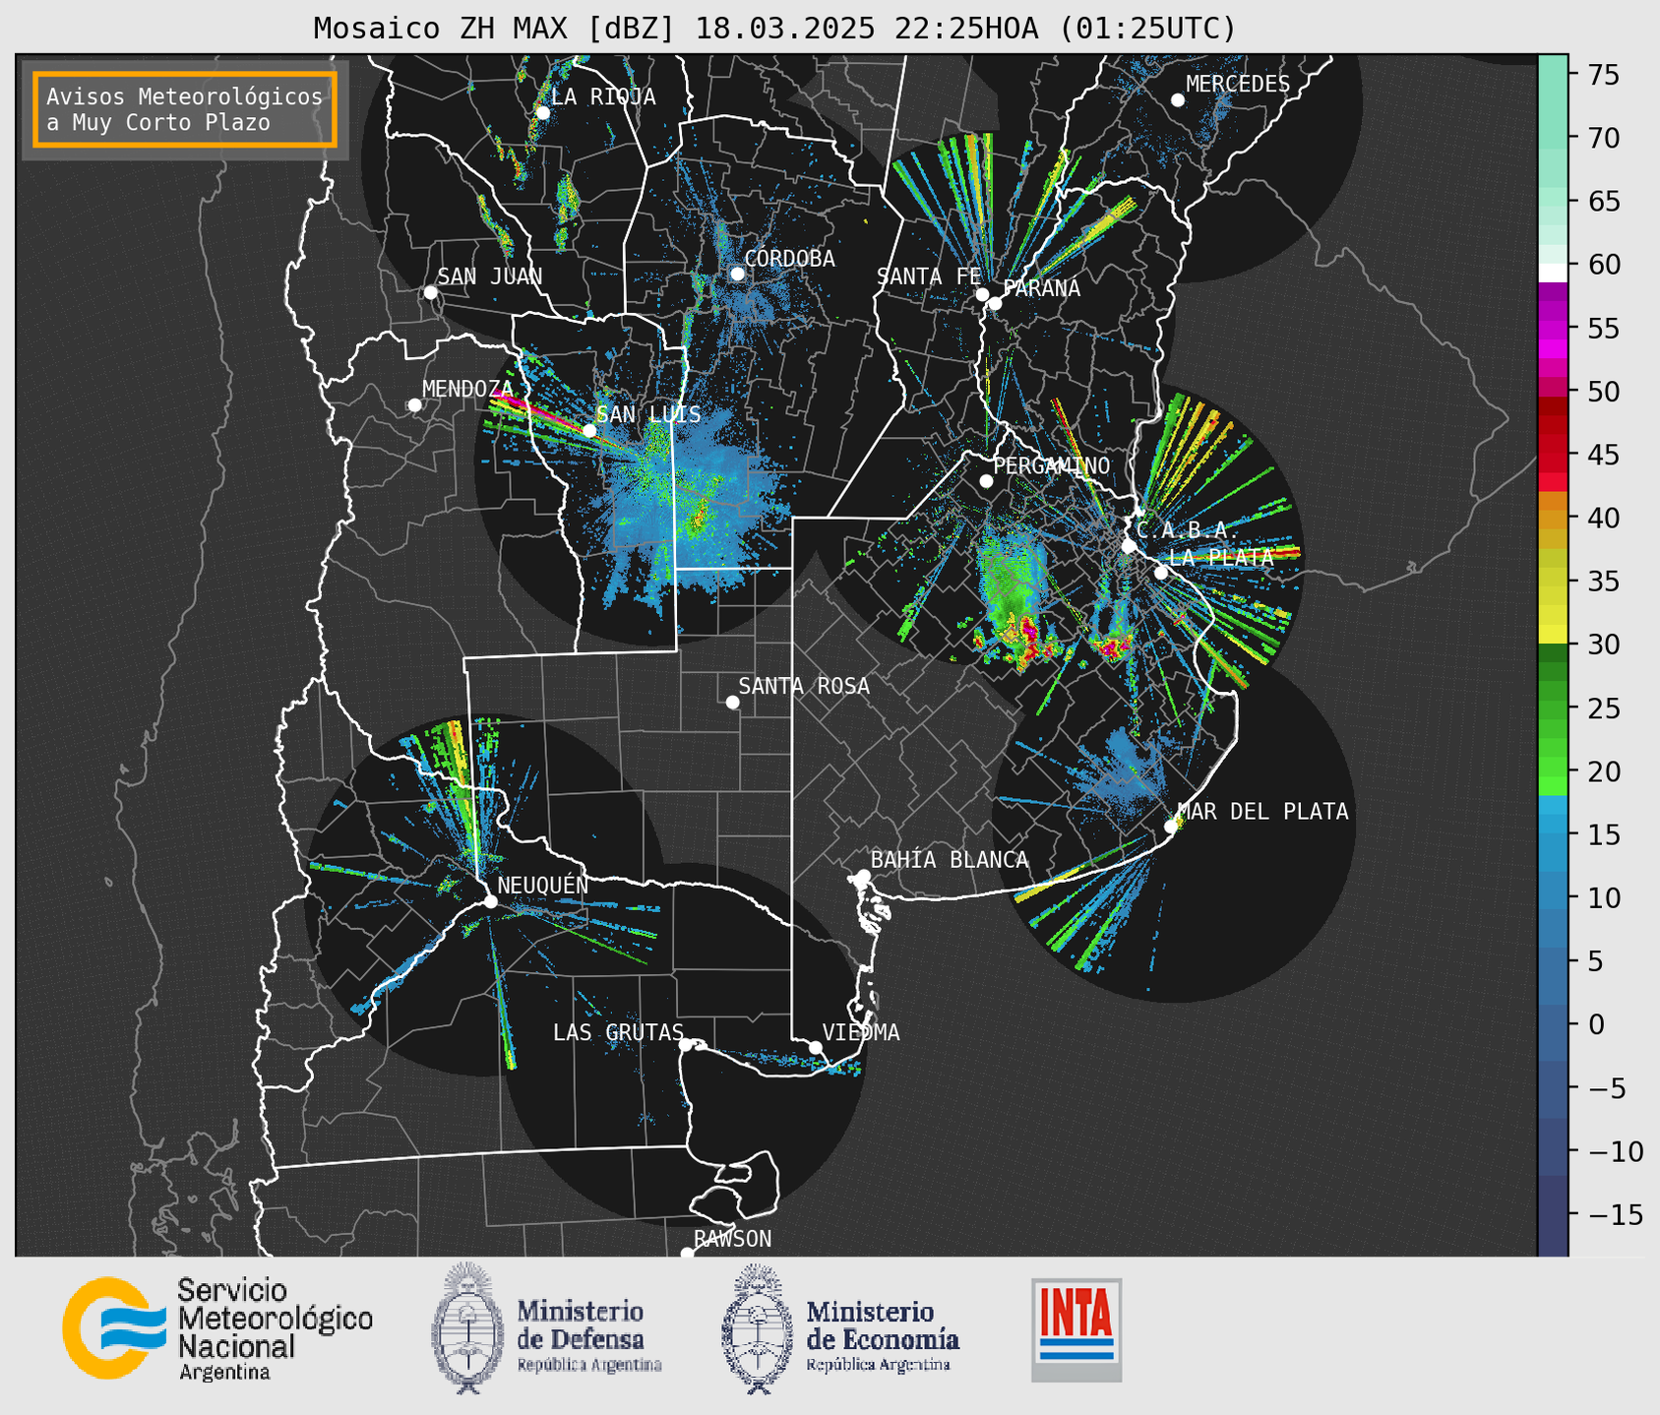This screenshot has height=1415, width=1660.
Task: Select the NEUQUÉN city label
Action: tap(543, 885)
